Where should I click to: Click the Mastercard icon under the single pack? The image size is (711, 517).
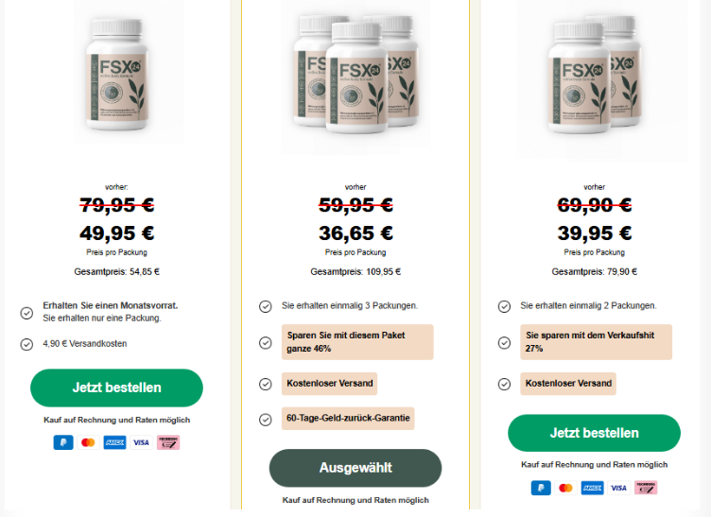click(89, 442)
